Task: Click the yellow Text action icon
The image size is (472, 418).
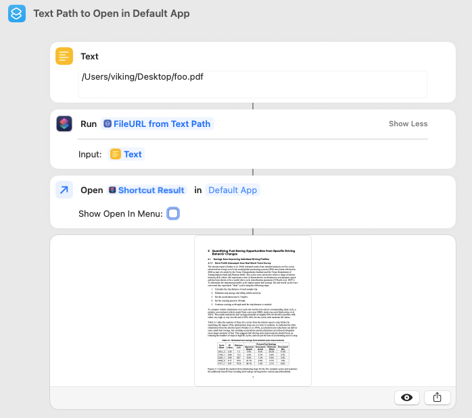Action: pos(64,57)
